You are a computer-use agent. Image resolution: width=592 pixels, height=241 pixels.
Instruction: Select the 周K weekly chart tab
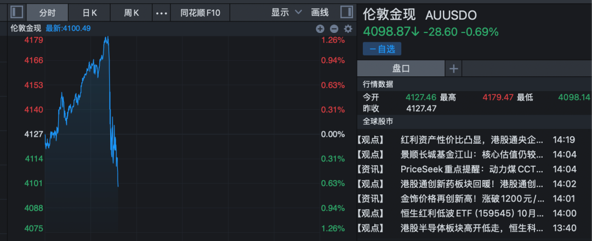tap(132, 12)
